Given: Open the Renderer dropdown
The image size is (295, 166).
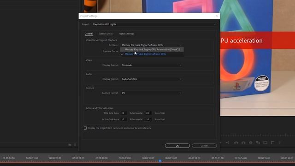Looking at the screenshot, I should pyautogui.click(x=152, y=45).
